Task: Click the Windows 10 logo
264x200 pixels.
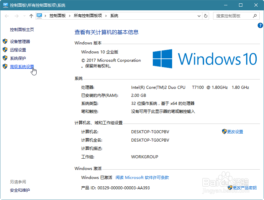Action: point(204,59)
